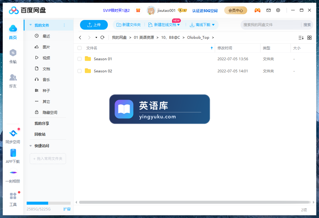Go to 10、BB@C breadcrumb
Viewport: 319px width, 218px height.
[x=171, y=38]
